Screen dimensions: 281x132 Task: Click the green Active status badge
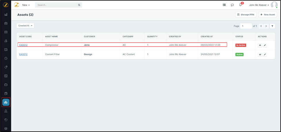pos(239,54)
